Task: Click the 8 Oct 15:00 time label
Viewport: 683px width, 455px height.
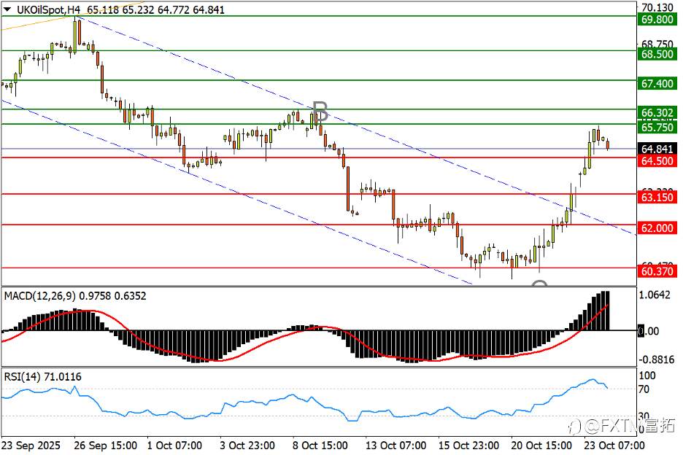Action: (x=320, y=446)
